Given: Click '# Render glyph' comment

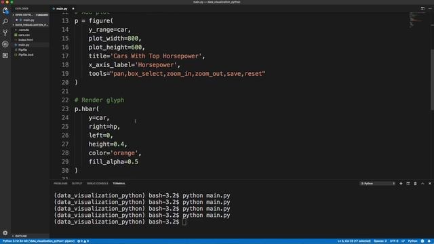Looking at the screenshot, I should click(x=100, y=100).
